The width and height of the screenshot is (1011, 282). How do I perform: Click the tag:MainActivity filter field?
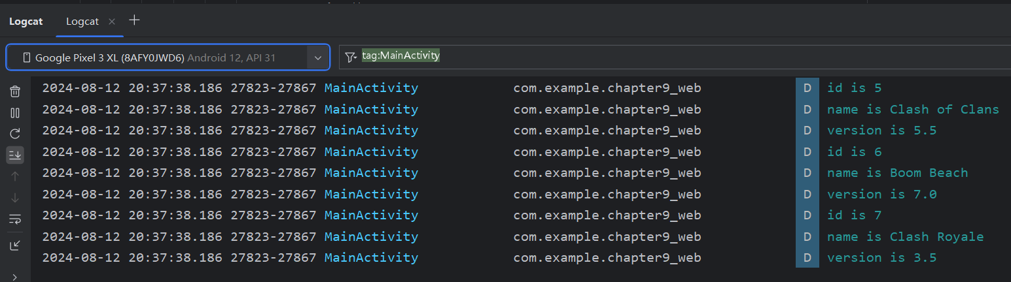[589, 57]
